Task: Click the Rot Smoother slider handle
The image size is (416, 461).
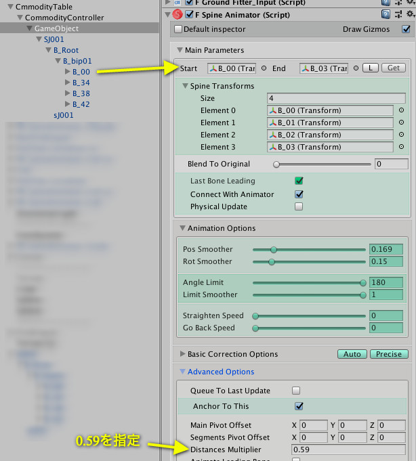Action: tap(272, 262)
